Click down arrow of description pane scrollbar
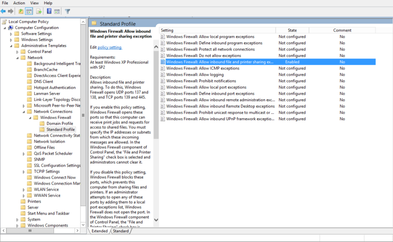 point(155,220)
